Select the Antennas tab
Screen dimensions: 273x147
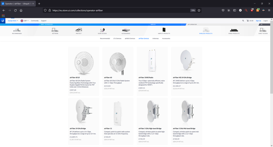155,38
